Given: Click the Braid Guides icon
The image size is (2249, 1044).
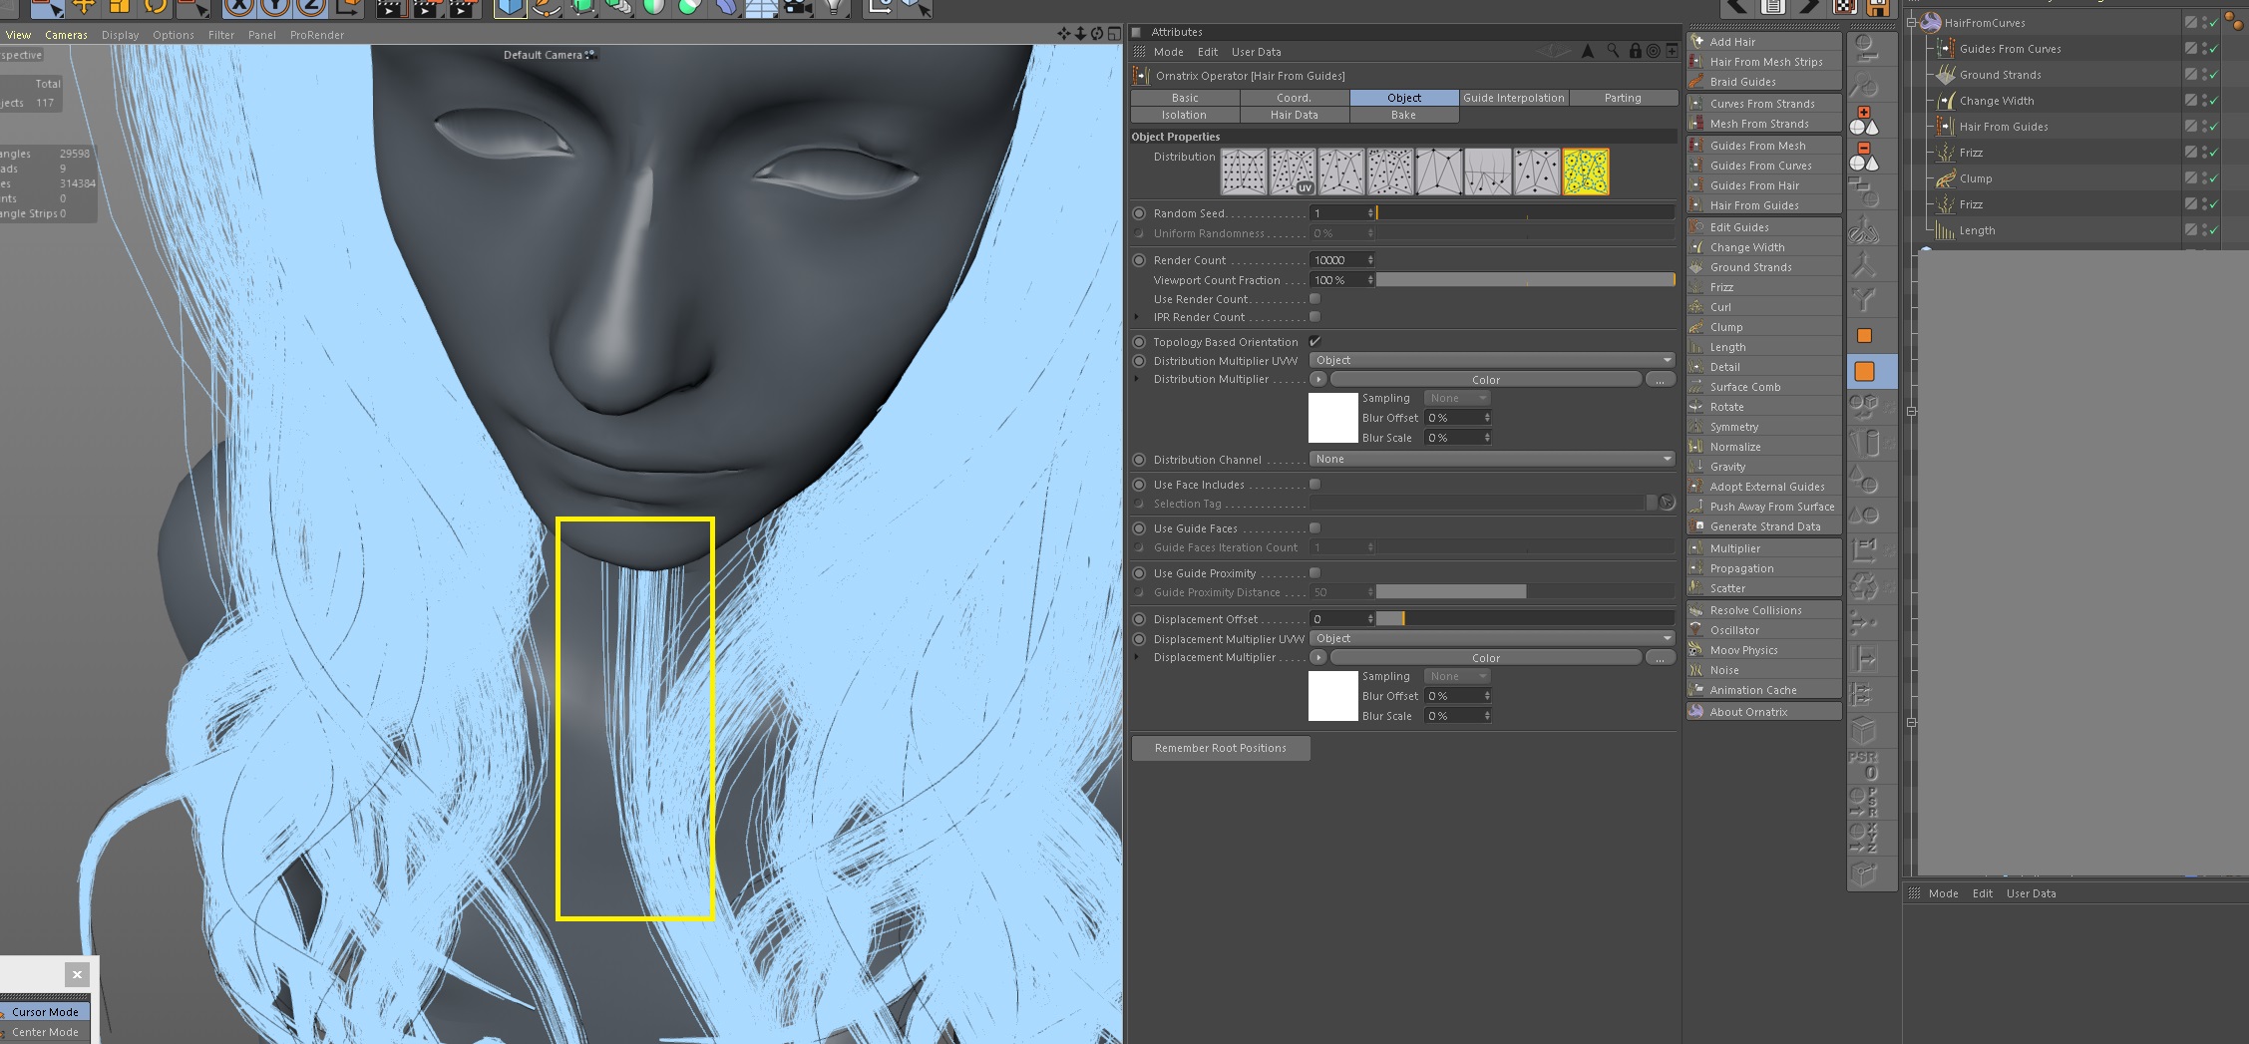Looking at the screenshot, I should [1696, 82].
